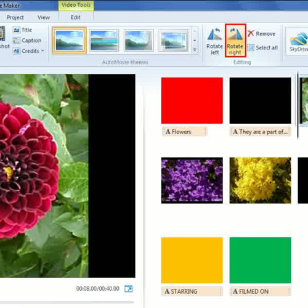Open the View ribbon tab
Viewport: 308px width, 308px height.
(x=44, y=17)
